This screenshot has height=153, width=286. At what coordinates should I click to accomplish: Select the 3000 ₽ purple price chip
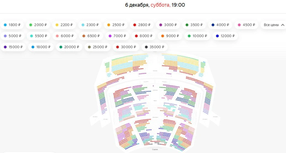coord(168,25)
